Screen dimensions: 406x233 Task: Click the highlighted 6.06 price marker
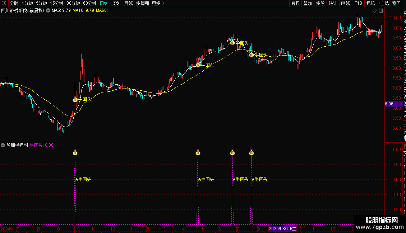(x=393, y=104)
